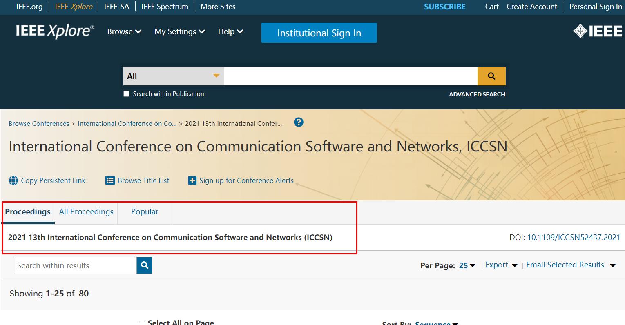Click the Personal Sign In link
Image resolution: width=625 pixels, height=325 pixels.
pyautogui.click(x=596, y=7)
